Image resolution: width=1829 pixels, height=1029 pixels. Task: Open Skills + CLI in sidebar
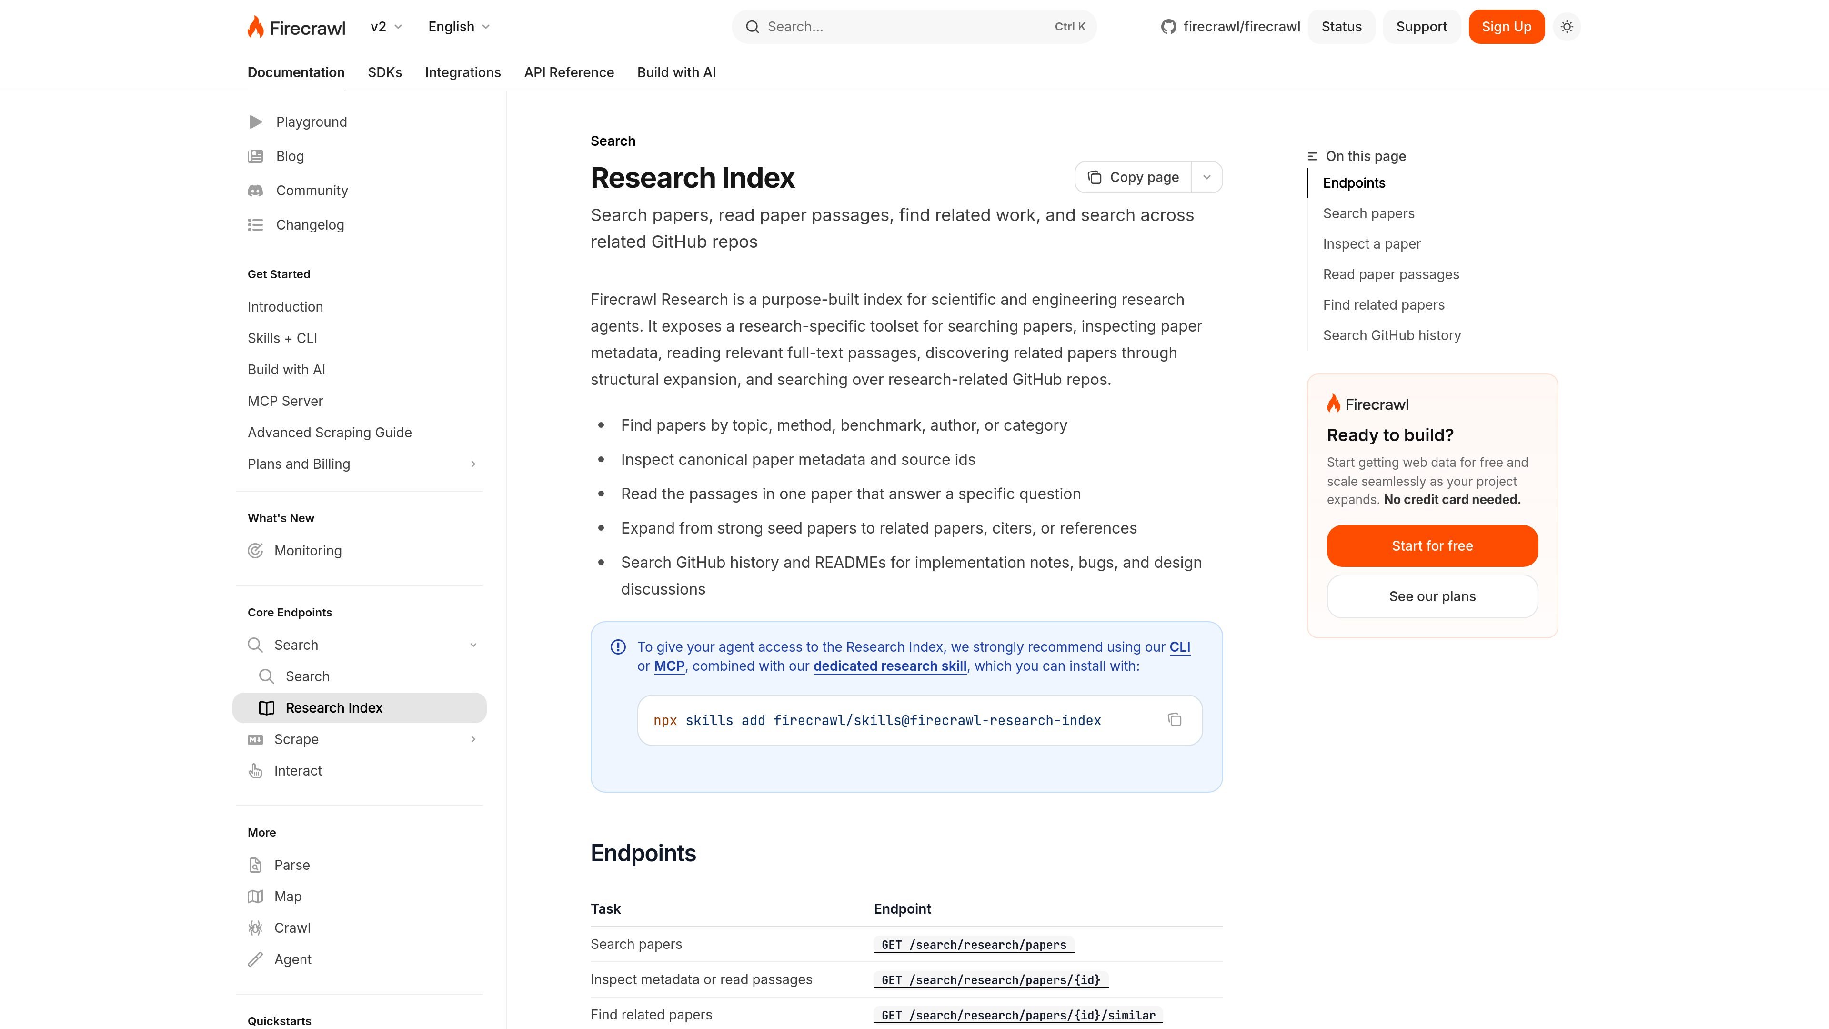click(282, 339)
